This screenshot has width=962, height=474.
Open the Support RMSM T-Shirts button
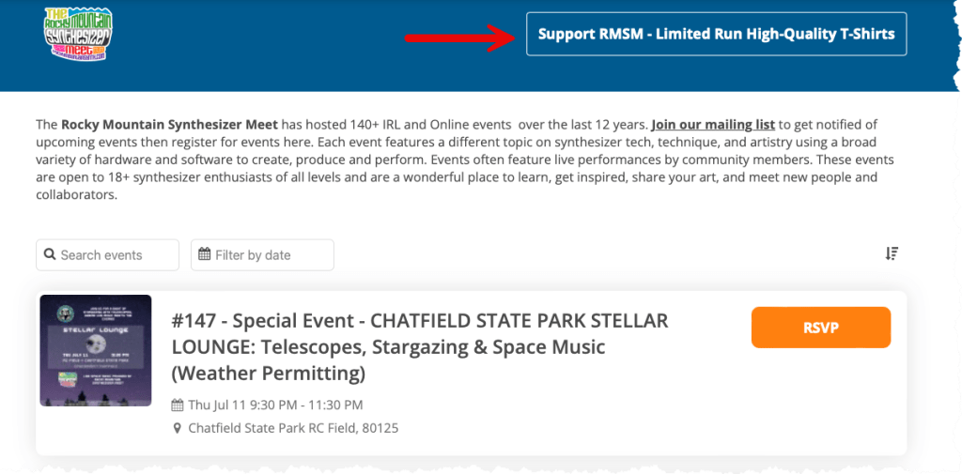click(716, 35)
